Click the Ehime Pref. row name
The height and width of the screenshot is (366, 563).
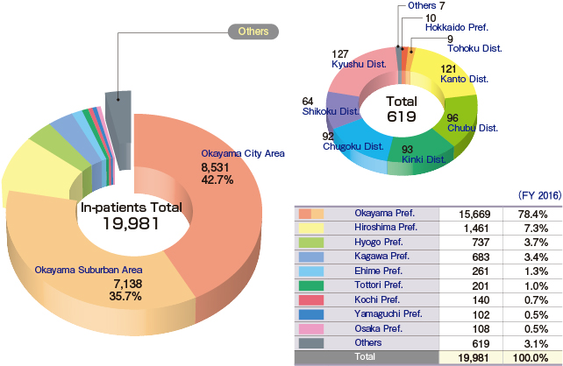379,271
